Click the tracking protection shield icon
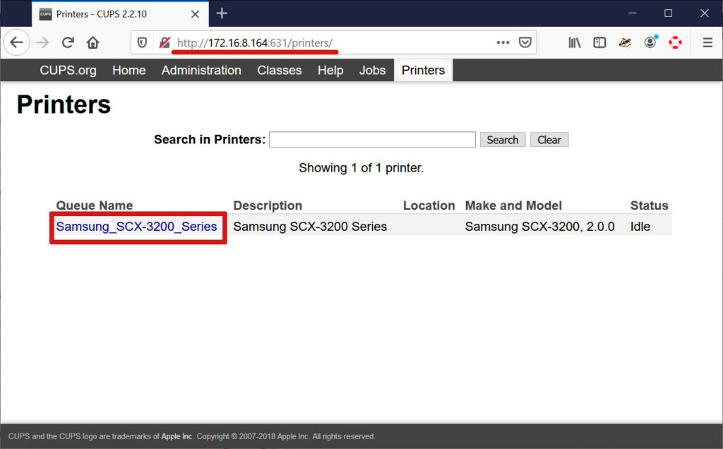The height and width of the screenshot is (449, 723). 142,43
